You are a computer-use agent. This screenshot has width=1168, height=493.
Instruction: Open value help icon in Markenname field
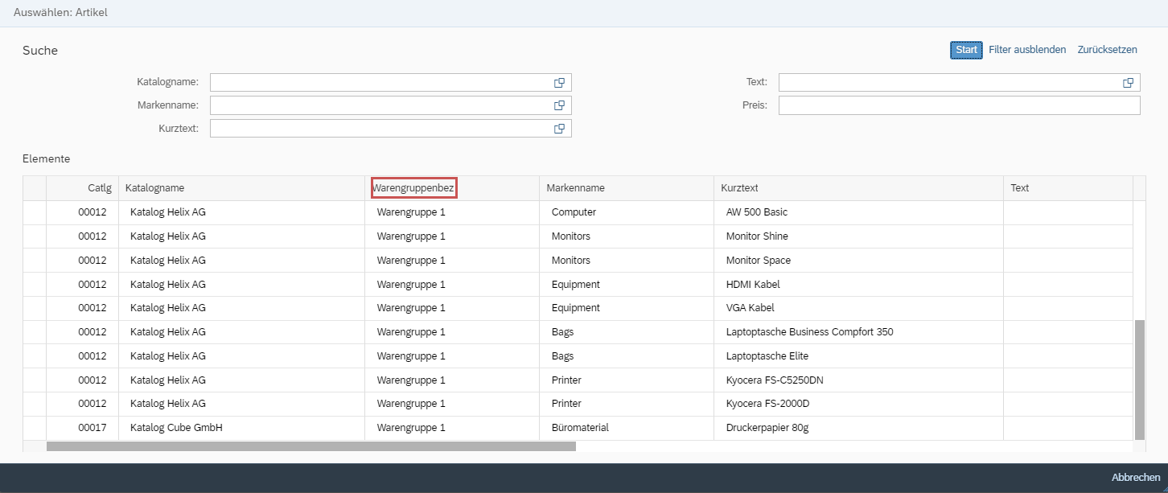point(559,105)
